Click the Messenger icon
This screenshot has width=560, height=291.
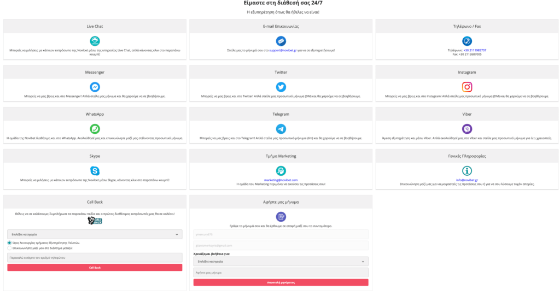click(95, 87)
